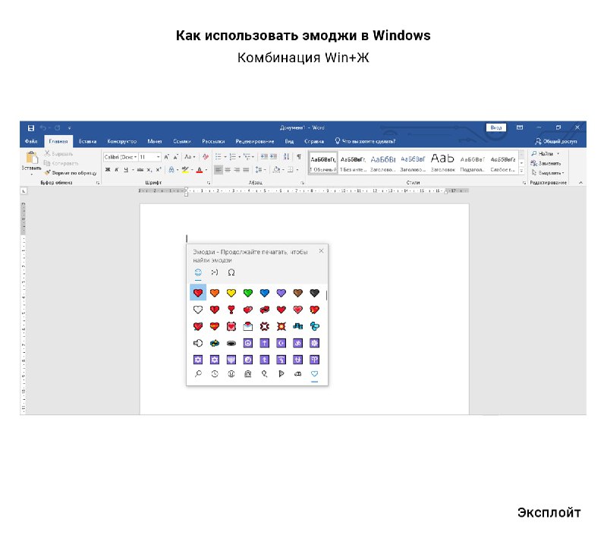This screenshot has height=538, width=607.
Task: Click the Format Painter brush icon
Action: click(47, 172)
